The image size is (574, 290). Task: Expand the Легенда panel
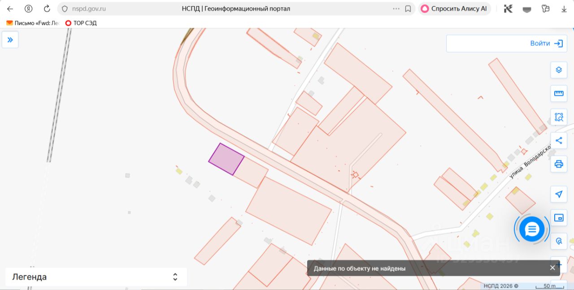pyautogui.click(x=175, y=277)
